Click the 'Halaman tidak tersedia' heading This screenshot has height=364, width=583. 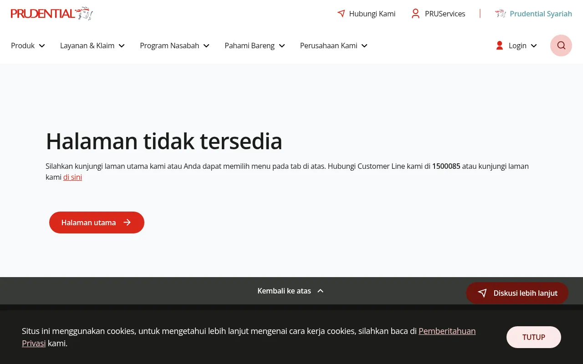click(164, 141)
